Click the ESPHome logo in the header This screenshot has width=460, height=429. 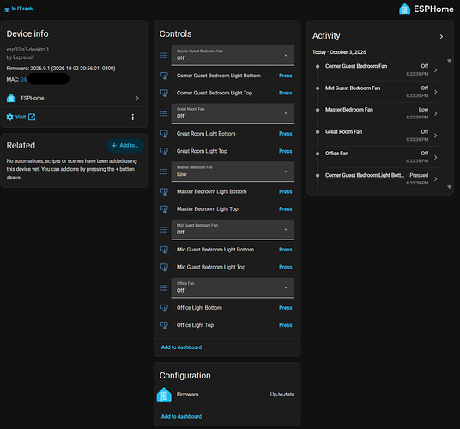pyautogui.click(x=427, y=9)
